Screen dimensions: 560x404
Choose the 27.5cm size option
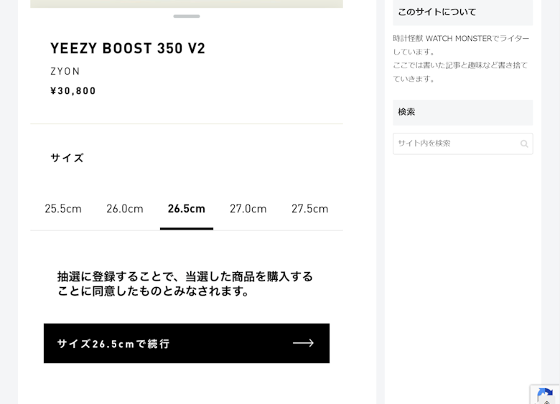coord(309,208)
